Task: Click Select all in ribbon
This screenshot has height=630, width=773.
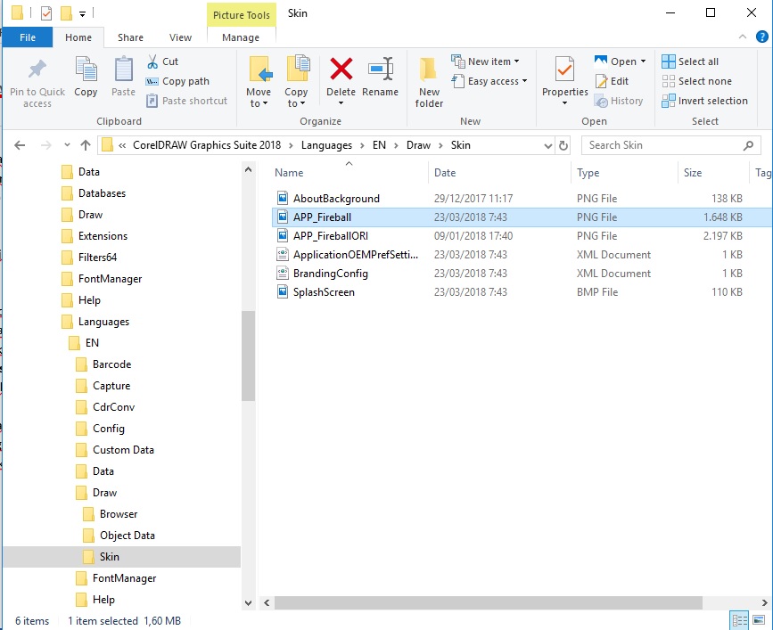Action: 690,61
